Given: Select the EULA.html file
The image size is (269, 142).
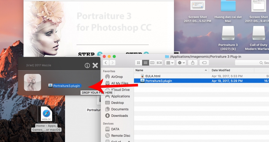Looking at the screenshot, I should [x=154, y=76].
